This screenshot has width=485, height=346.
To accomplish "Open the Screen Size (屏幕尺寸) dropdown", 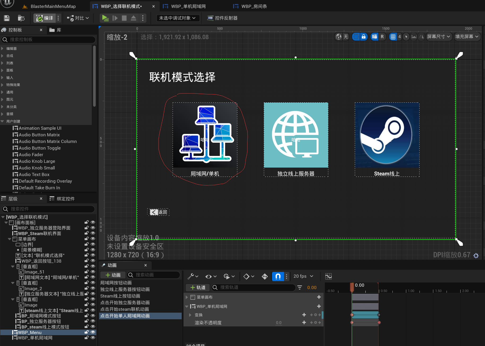I will pos(439,37).
